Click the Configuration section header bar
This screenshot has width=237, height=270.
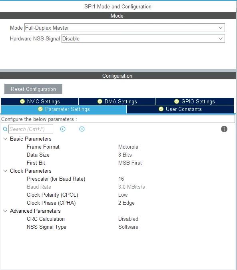[118, 76]
